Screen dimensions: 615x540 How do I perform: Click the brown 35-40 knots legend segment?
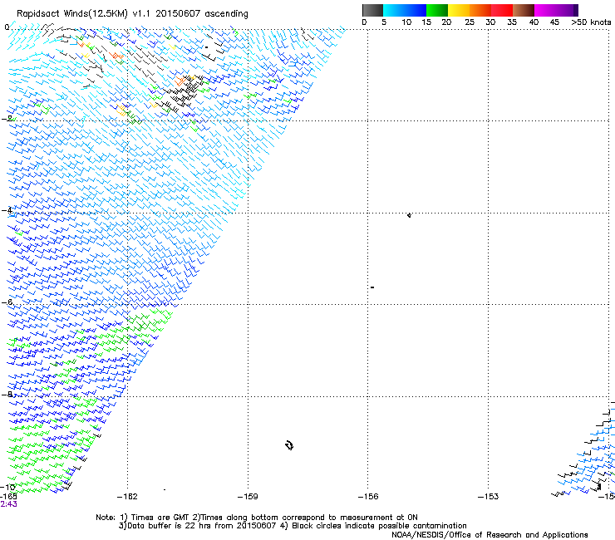524,10
